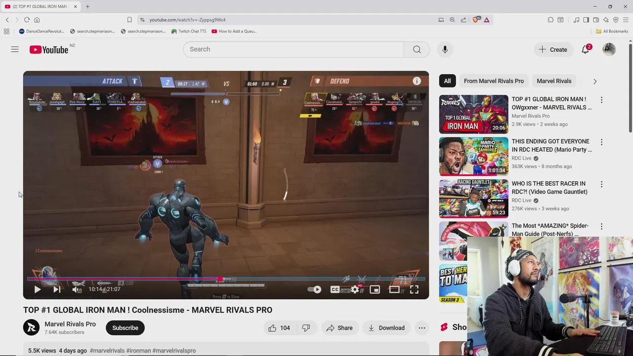Open the browser extensions puzzle icon
Image resolution: width=633 pixels, height=356 pixels.
(x=550, y=20)
